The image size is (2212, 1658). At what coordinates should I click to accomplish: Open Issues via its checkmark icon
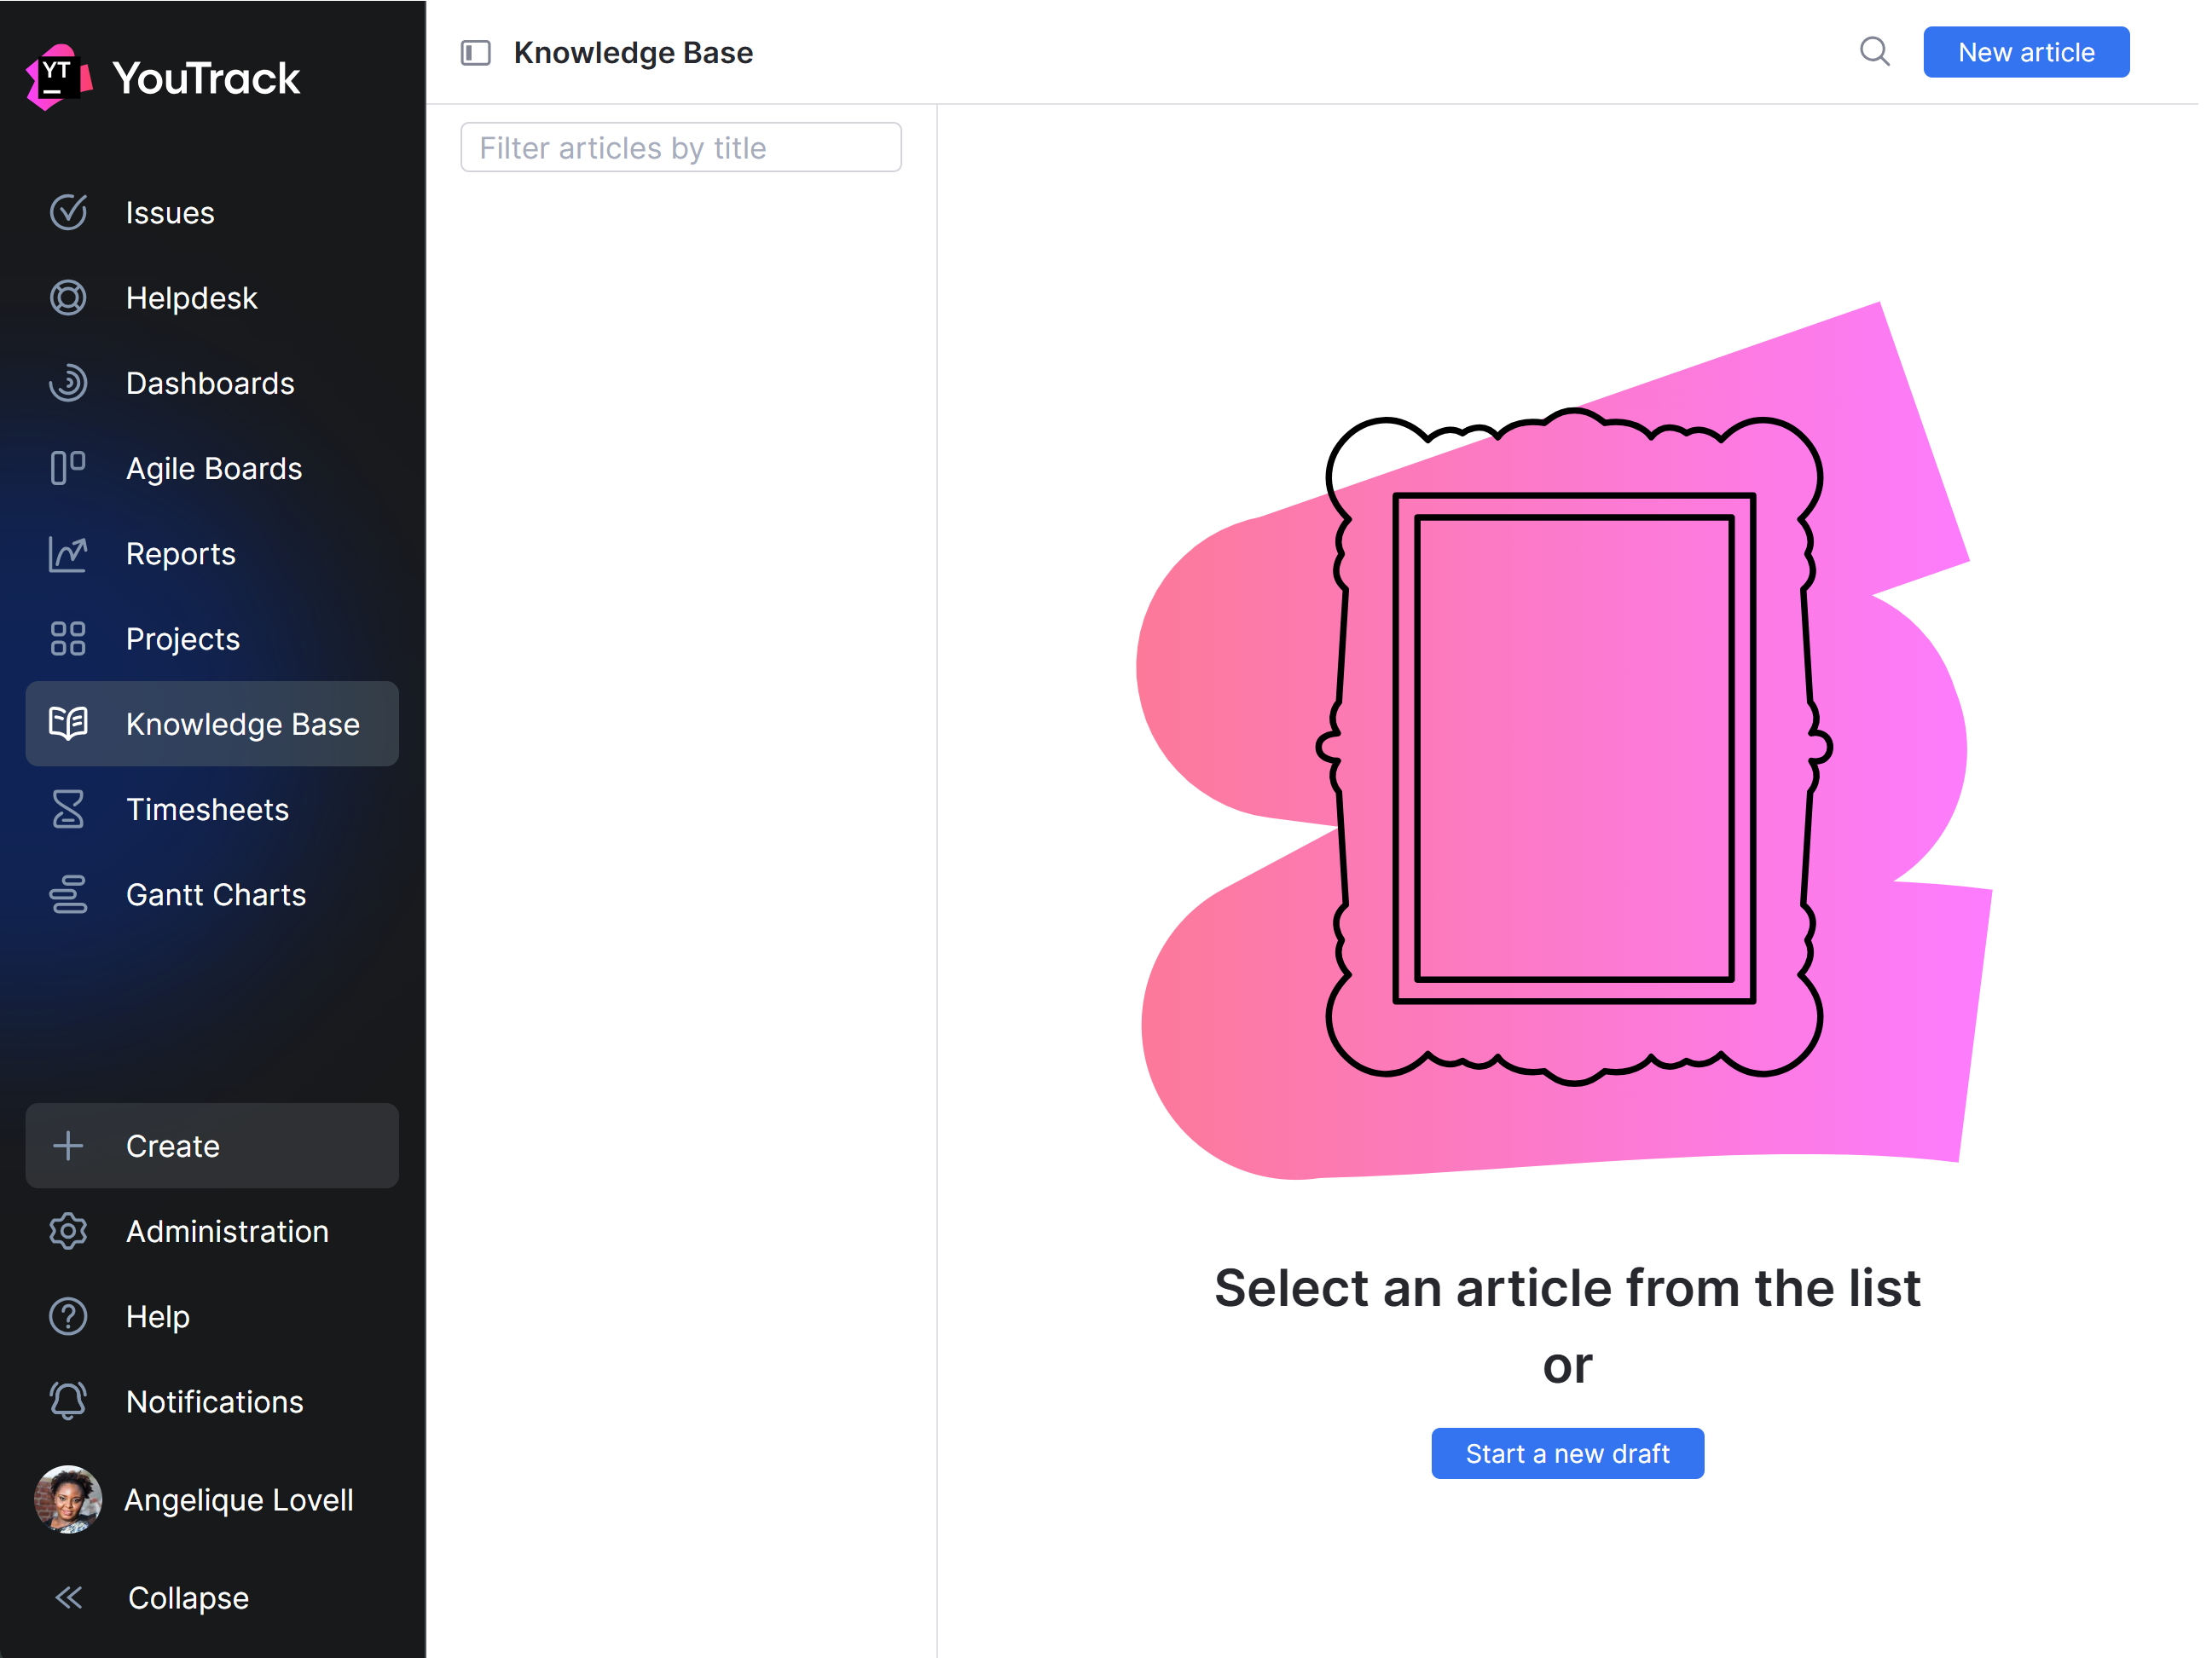coord(68,213)
